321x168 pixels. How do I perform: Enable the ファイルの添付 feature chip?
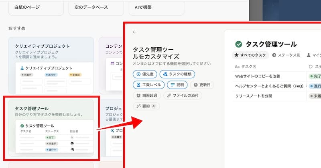(182, 95)
